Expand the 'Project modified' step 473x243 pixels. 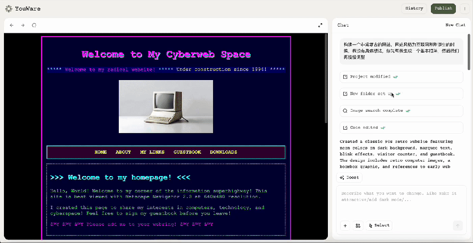401,77
